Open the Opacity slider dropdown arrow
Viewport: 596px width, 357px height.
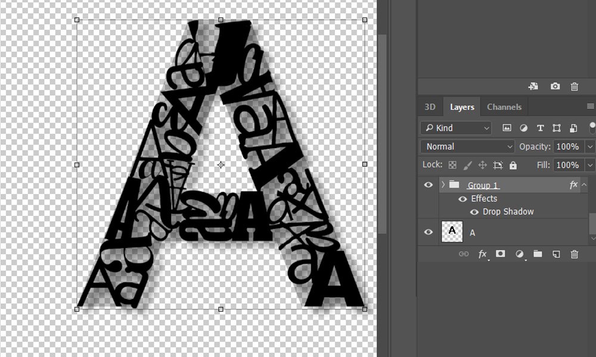pos(590,146)
